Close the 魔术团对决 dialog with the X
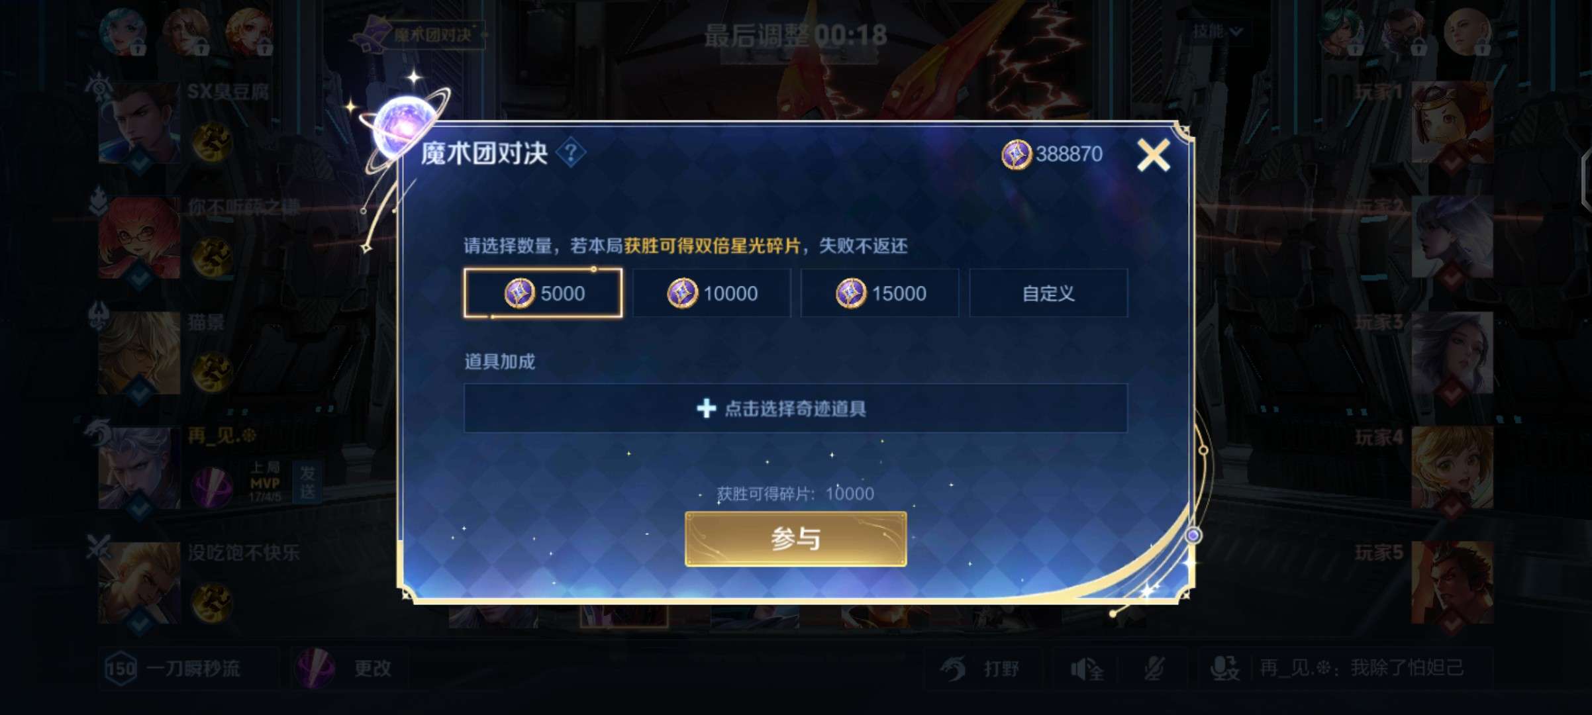The height and width of the screenshot is (715, 1592). click(1153, 156)
